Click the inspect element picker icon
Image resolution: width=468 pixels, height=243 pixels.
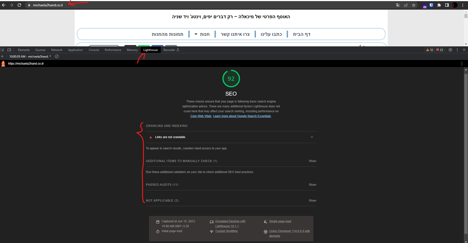coord(3,50)
